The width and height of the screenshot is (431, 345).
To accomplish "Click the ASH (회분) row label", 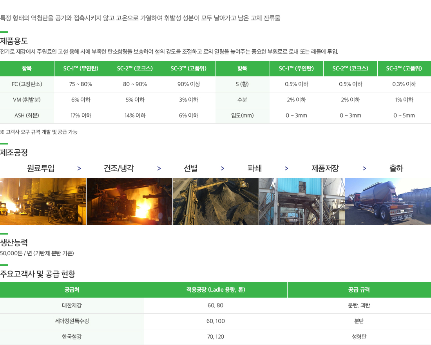I will coord(27,116).
